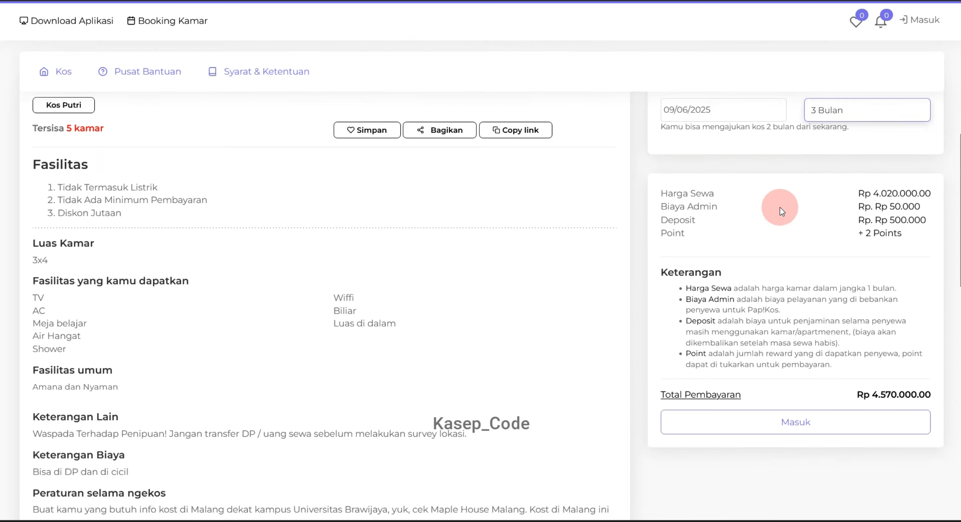
Task: Click the 'Tidak Termasuk Listrik' list item
Action: point(107,187)
